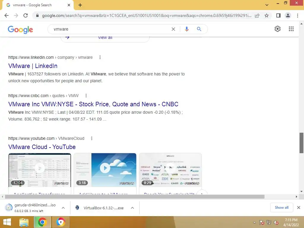Image resolution: width=304 pixels, height=228 pixels.
Task: Close the vmware Google Search tab
Action: (x=69, y=5)
